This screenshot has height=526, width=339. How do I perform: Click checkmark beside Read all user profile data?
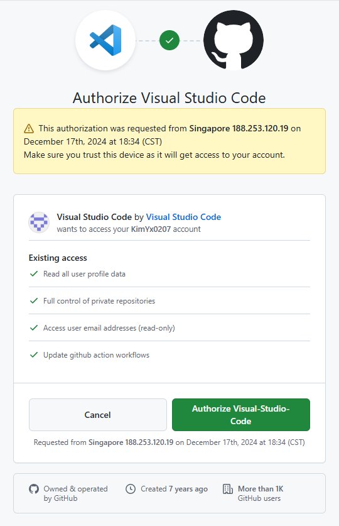click(x=34, y=274)
